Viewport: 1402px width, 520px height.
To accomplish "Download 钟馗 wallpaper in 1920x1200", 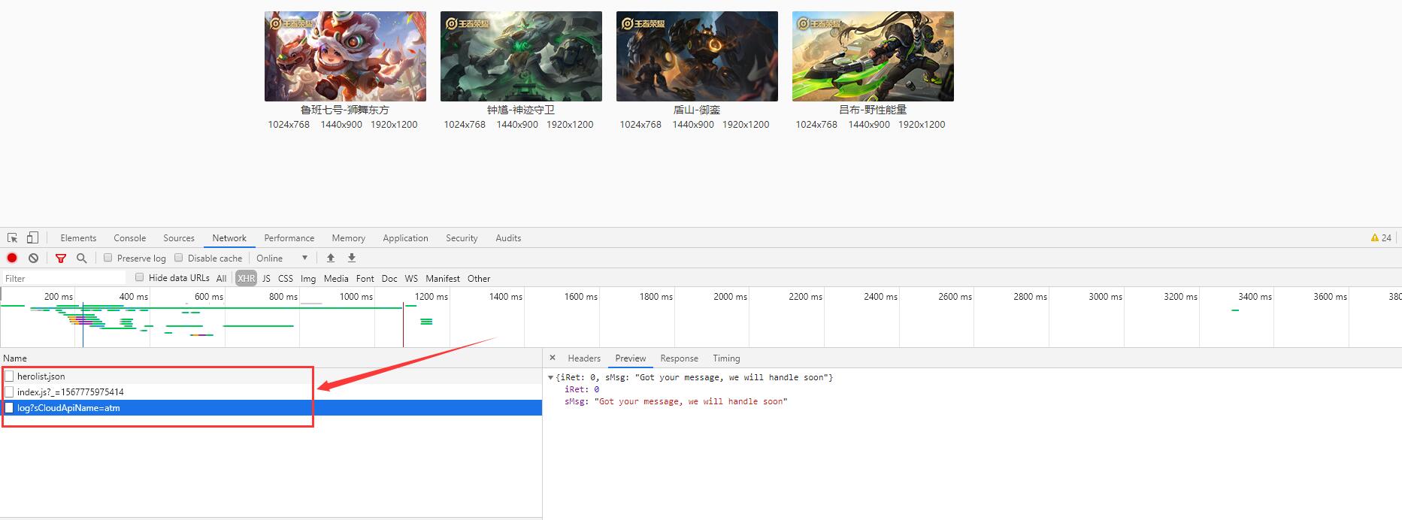I will 570,125.
